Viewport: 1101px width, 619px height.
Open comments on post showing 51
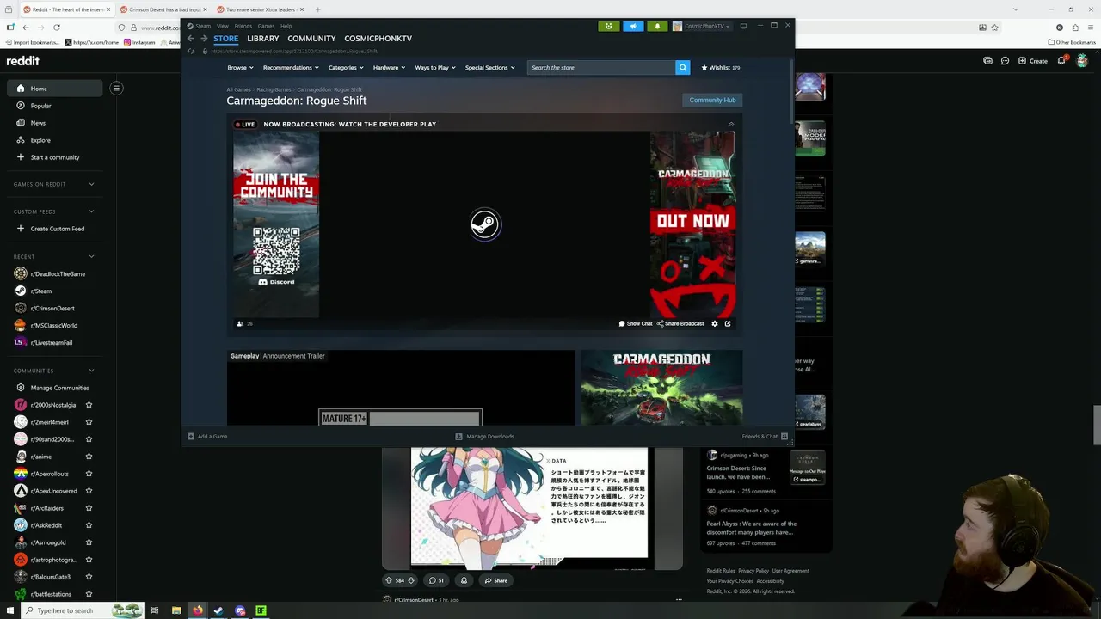pos(437,580)
